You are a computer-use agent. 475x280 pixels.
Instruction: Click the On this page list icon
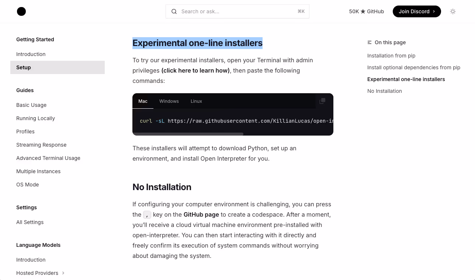coord(370,42)
